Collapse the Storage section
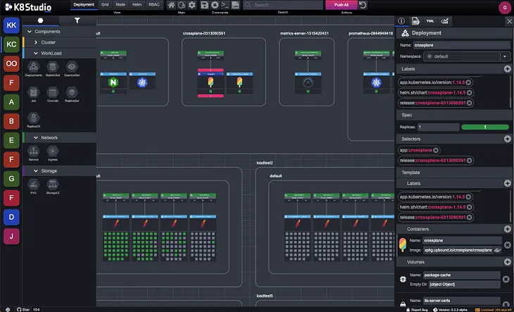Image resolution: width=514 pixels, height=312 pixels. [x=36, y=171]
